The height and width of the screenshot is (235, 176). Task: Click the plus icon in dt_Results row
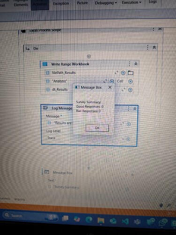pyautogui.click(x=130, y=90)
